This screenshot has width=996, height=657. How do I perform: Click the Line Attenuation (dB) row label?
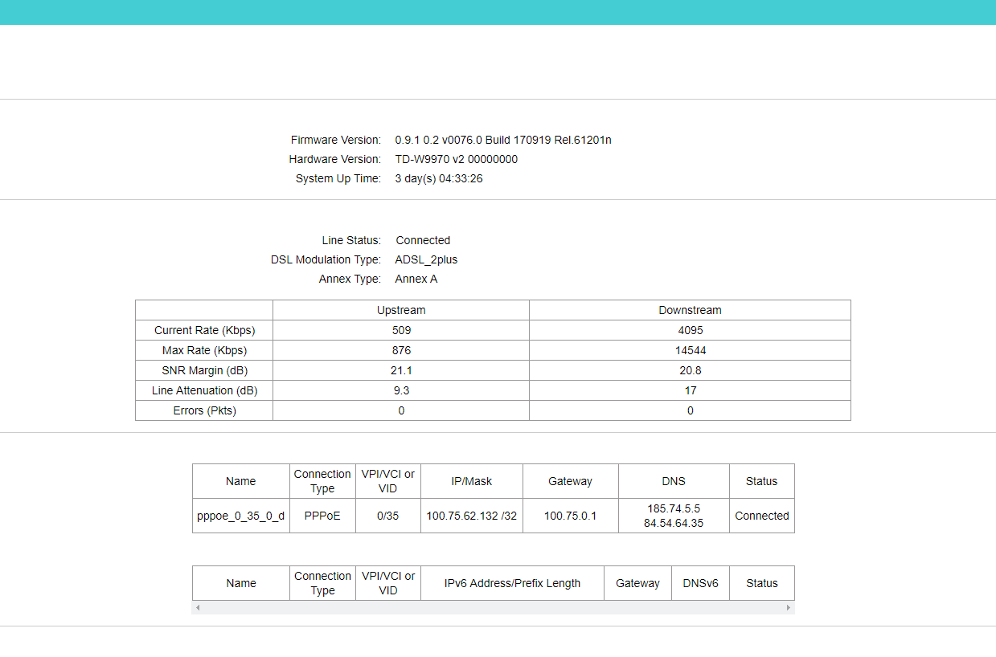[x=204, y=390]
